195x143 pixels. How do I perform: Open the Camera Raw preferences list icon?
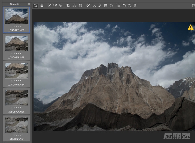(x=118, y=6)
